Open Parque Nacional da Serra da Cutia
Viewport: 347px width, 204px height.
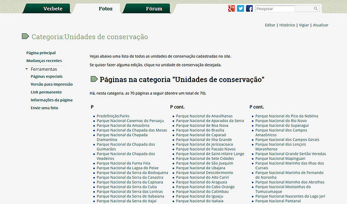[127, 187]
